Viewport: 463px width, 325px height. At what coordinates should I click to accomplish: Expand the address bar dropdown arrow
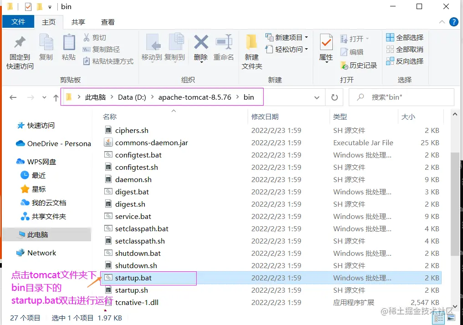[317, 96]
